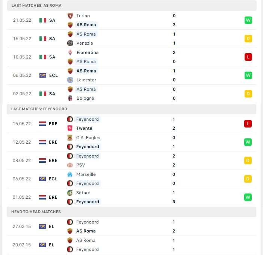Click the red L badge for Twente match
263x255 pixels.
(x=248, y=124)
